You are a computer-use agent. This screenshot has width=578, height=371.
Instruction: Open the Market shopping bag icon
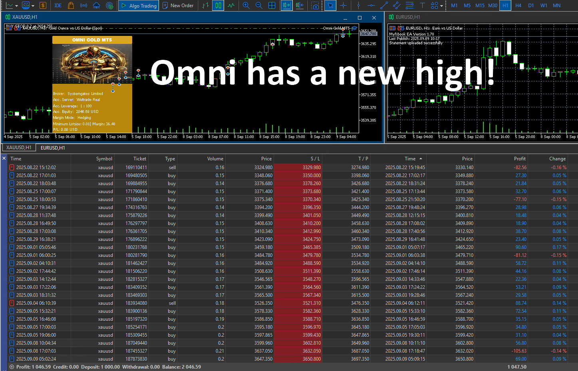pos(71,6)
